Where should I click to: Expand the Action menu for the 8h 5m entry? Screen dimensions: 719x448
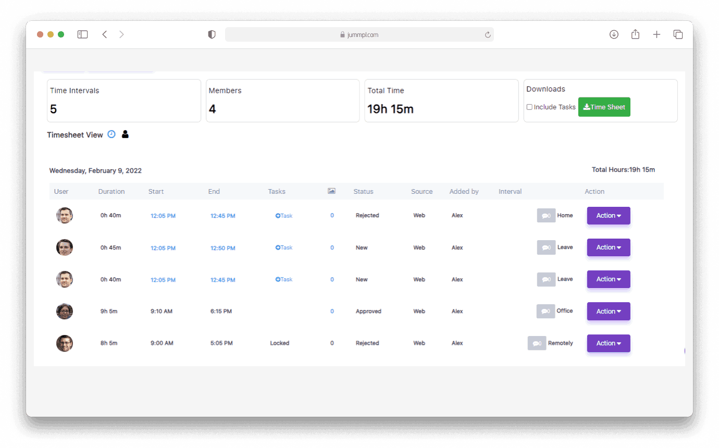click(608, 343)
